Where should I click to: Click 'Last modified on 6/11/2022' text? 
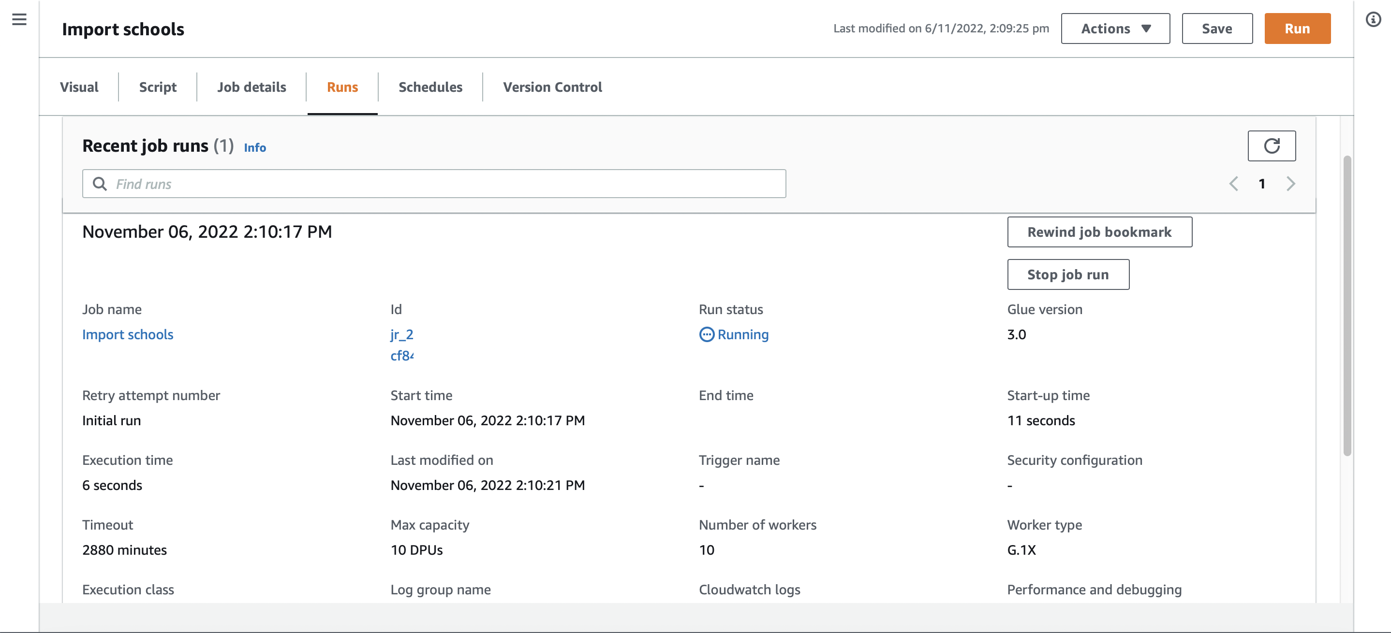pyautogui.click(x=941, y=29)
